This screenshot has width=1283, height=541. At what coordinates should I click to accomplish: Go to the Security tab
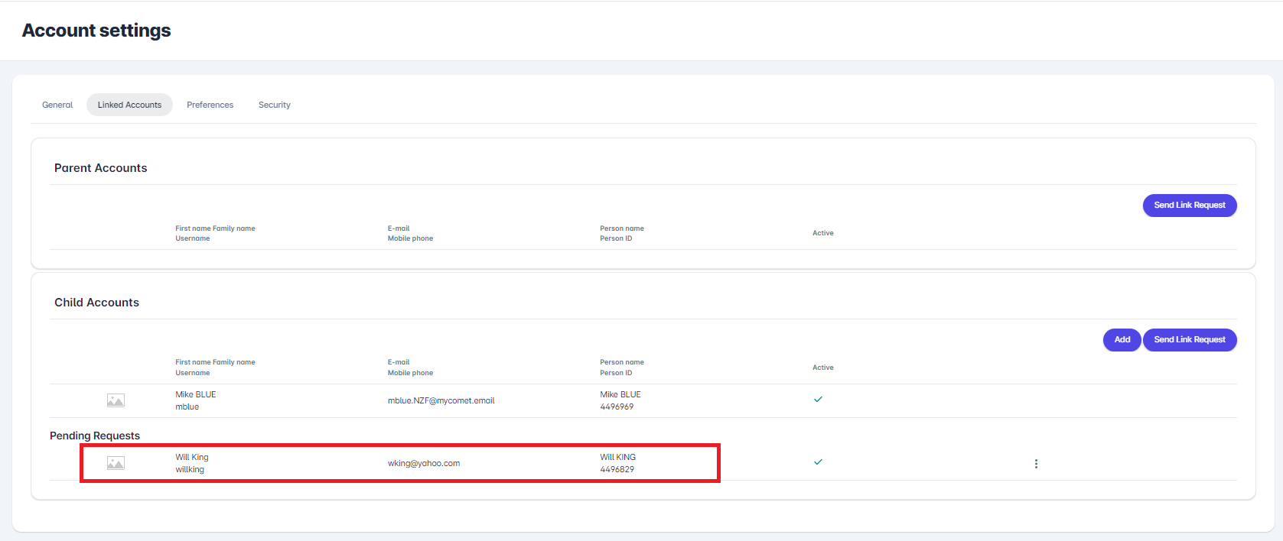point(274,105)
